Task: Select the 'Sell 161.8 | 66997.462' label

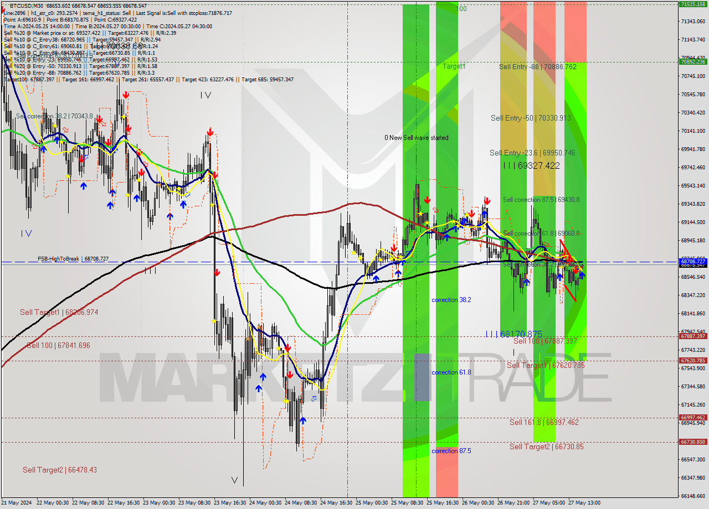Action: point(544,422)
